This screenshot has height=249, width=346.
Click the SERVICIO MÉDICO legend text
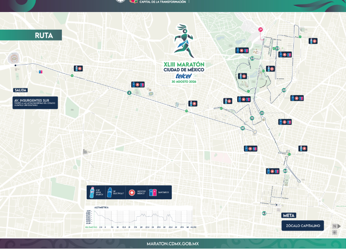click(x=141, y=192)
